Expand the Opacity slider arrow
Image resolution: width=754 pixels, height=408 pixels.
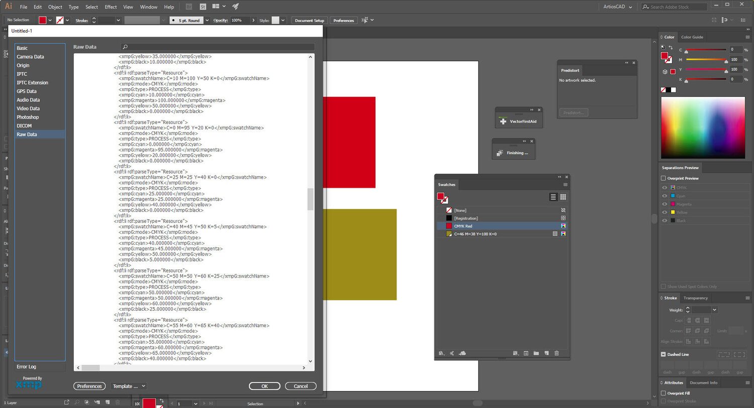pyautogui.click(x=253, y=20)
